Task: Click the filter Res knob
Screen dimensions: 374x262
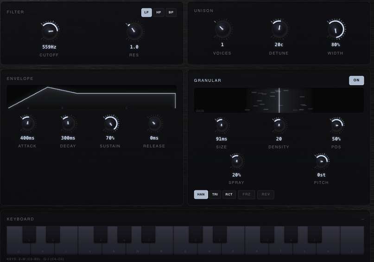Action: pos(134,31)
